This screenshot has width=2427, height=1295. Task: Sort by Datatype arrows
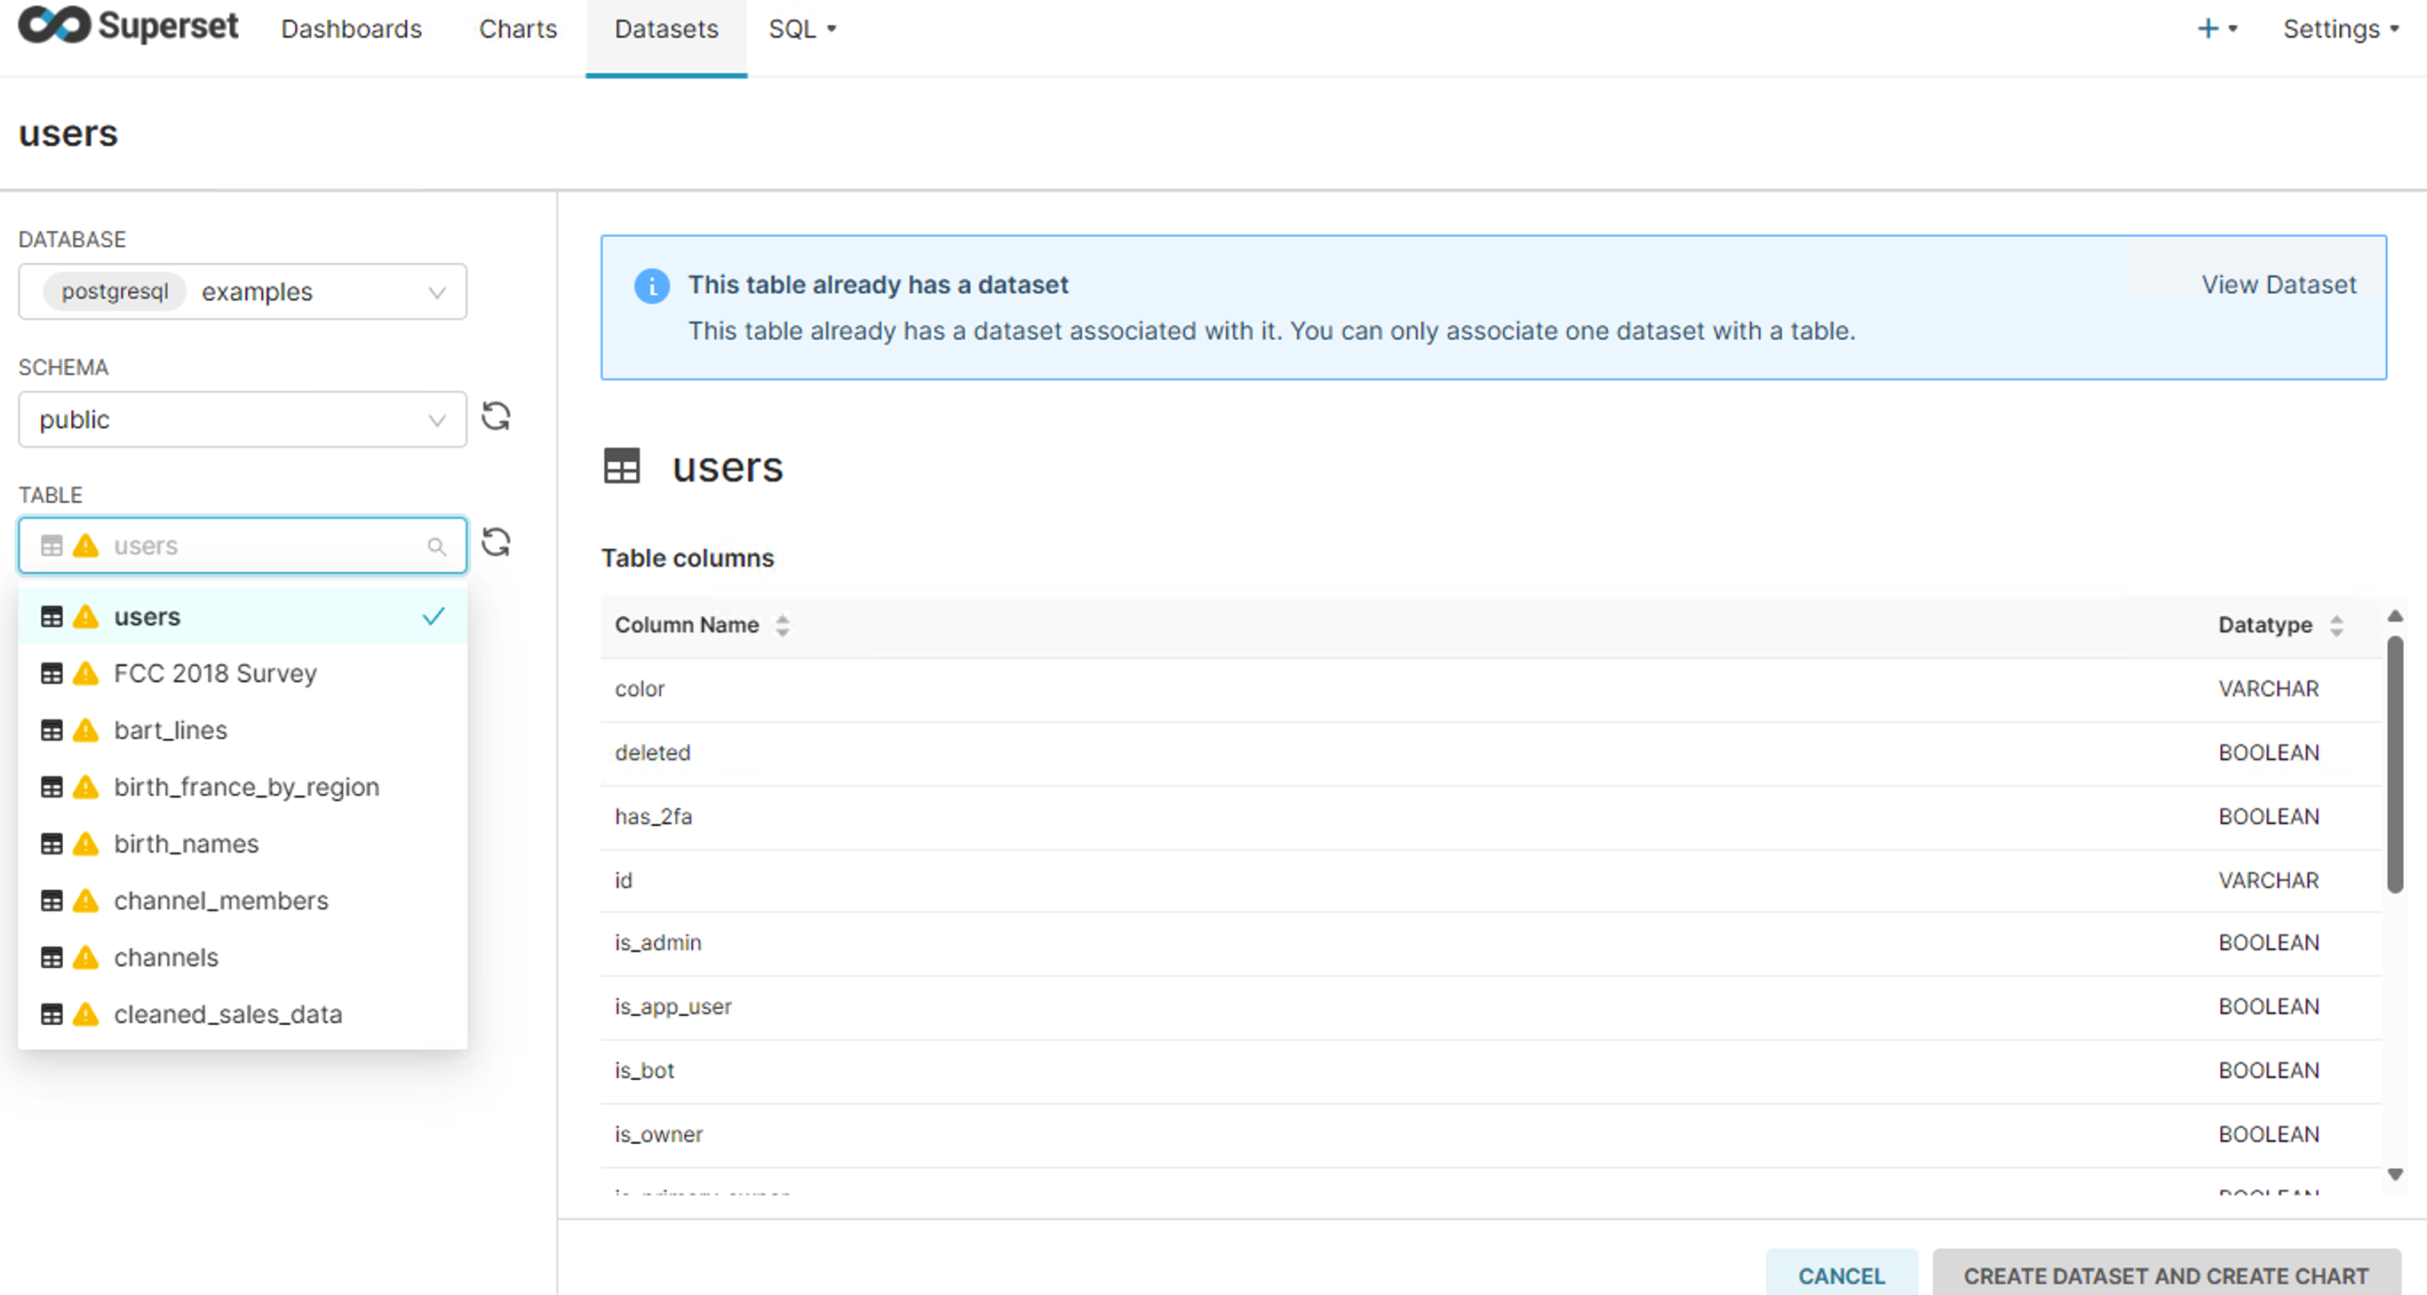point(2336,625)
